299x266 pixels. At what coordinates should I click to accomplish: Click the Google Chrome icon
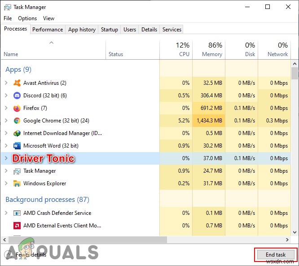tap(17, 121)
